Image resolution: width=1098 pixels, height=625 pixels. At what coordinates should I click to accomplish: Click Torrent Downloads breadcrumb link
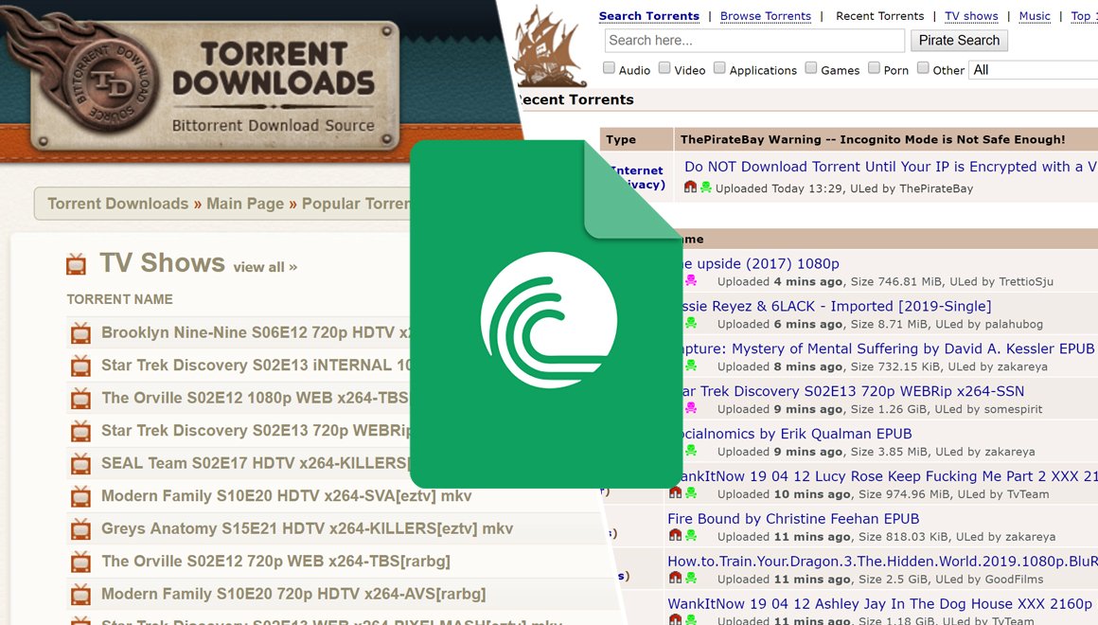coord(117,204)
